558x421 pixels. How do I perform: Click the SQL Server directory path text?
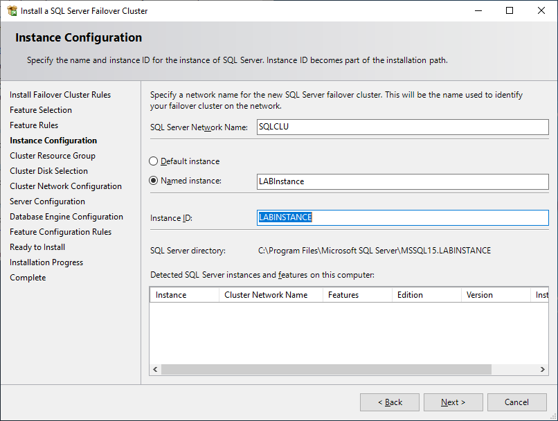pyautogui.click(x=375, y=251)
